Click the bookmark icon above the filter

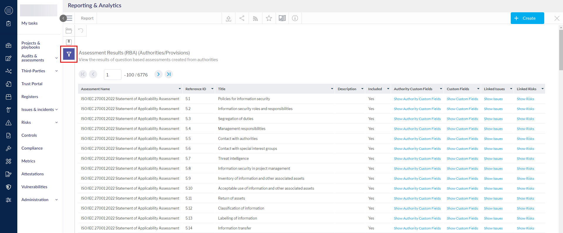(69, 42)
